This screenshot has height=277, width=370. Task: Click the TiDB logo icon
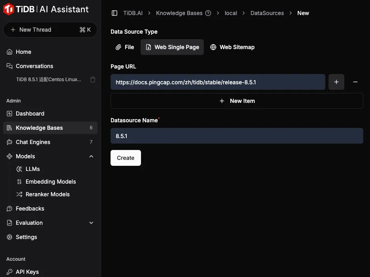(x=9, y=9)
